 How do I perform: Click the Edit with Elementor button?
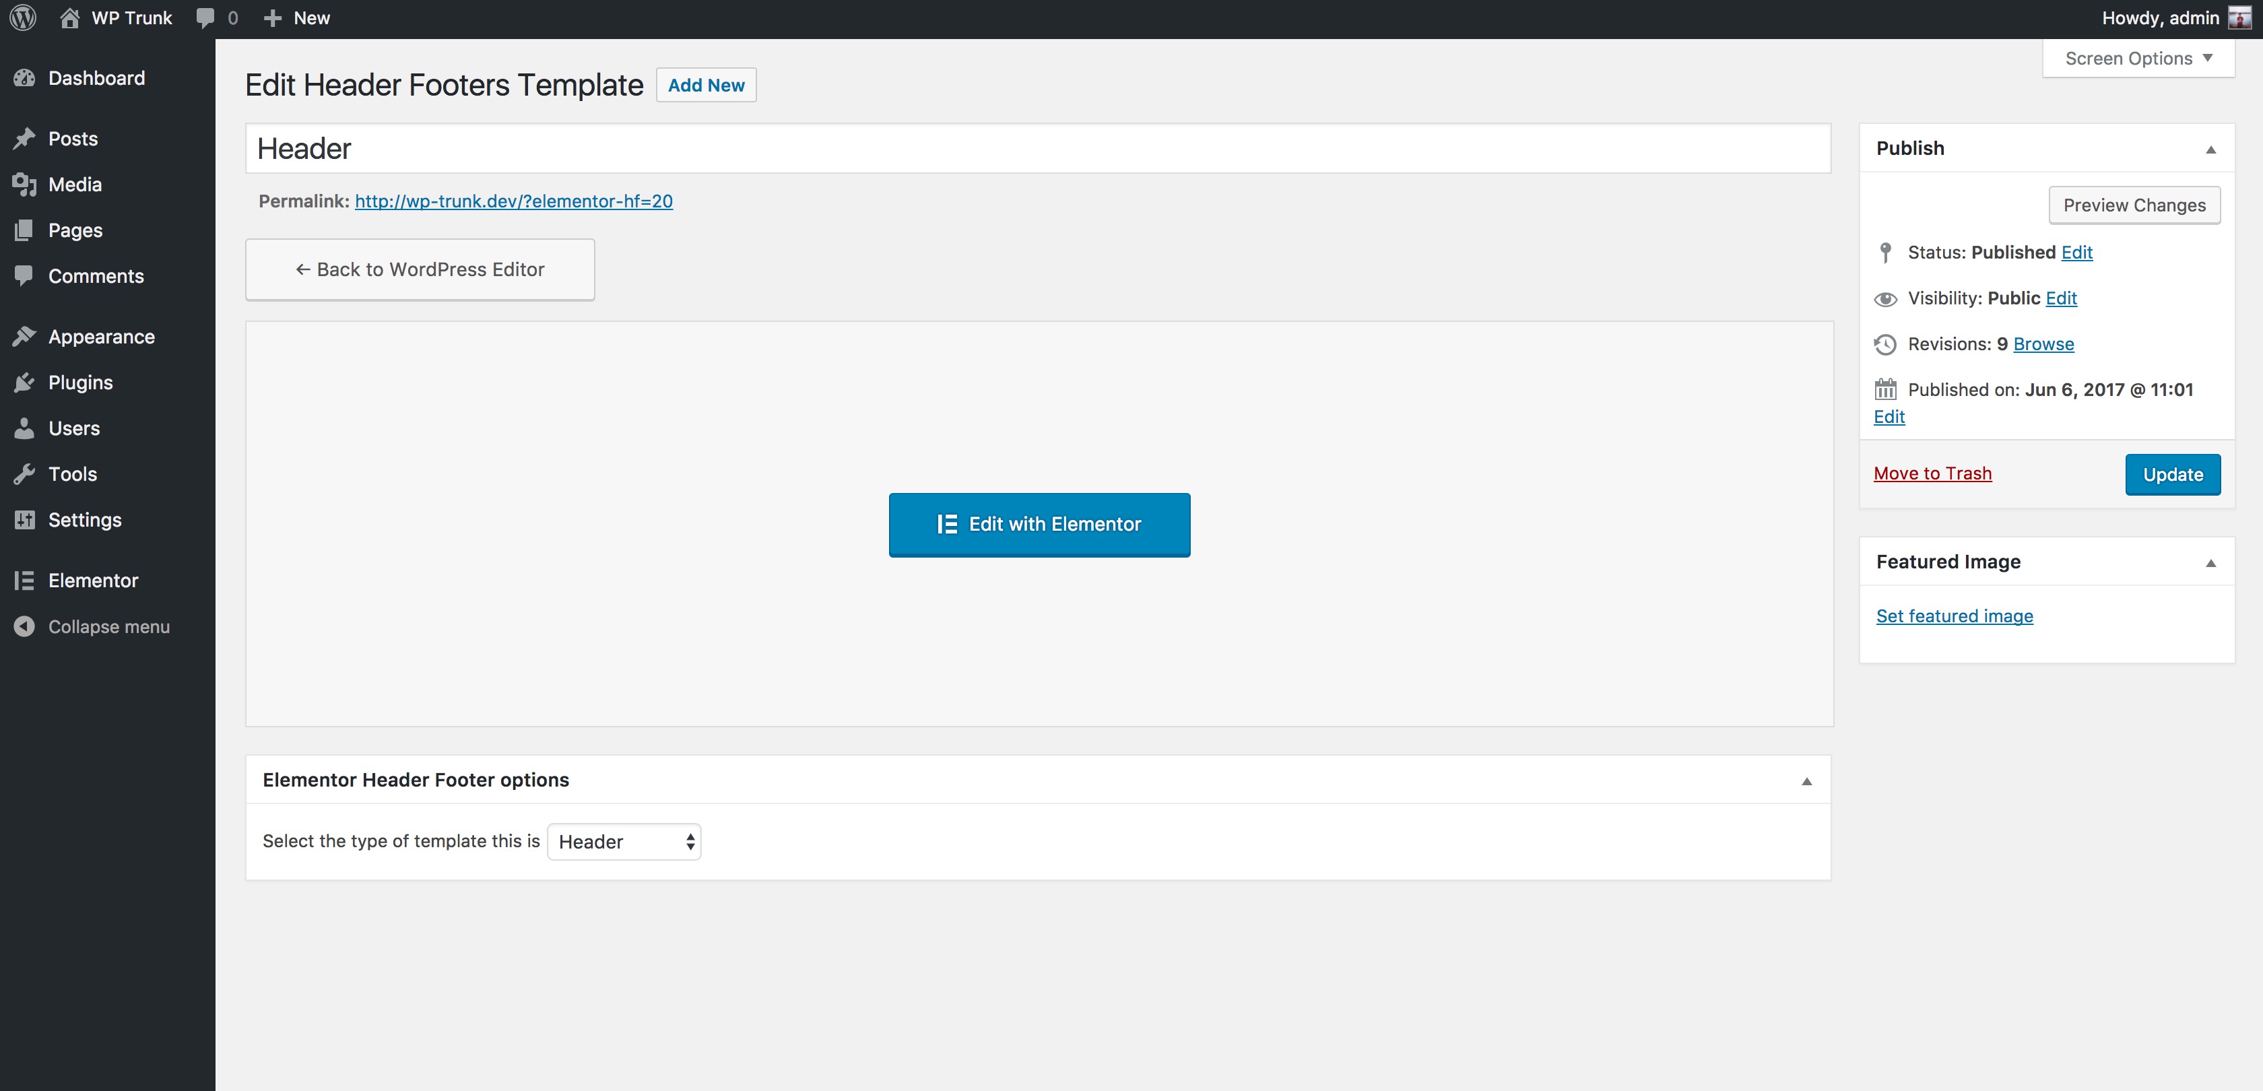point(1039,524)
